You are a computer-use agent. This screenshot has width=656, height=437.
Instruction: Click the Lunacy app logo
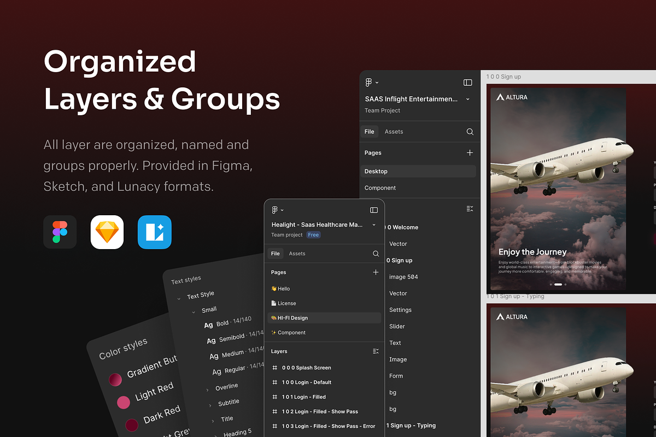tap(155, 232)
